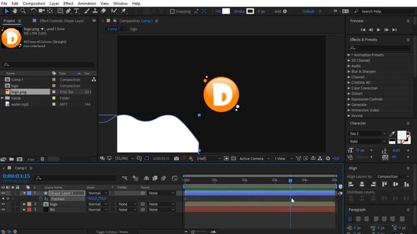Hide the logo layer eye toggle

coord(3,204)
